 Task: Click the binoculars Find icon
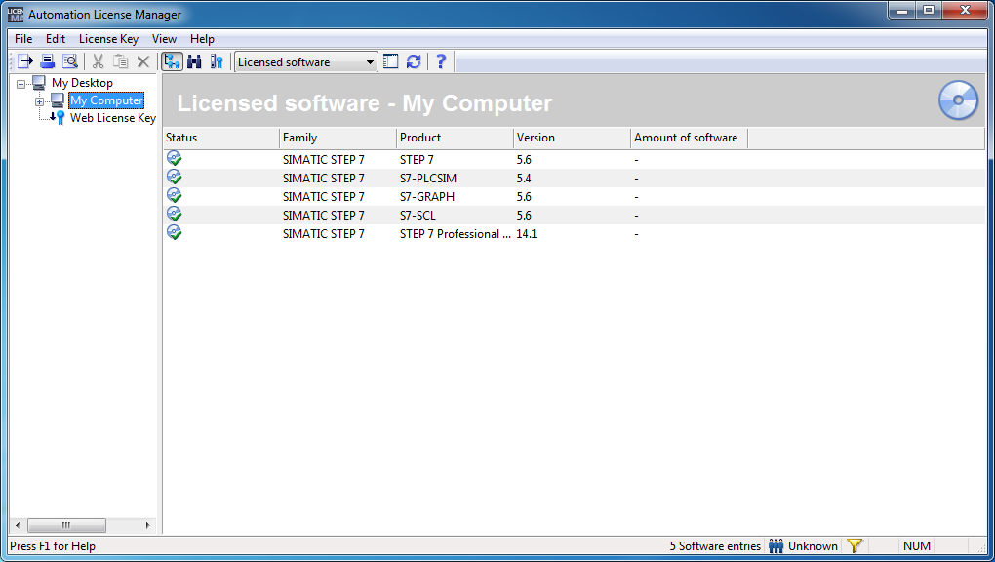tap(194, 61)
